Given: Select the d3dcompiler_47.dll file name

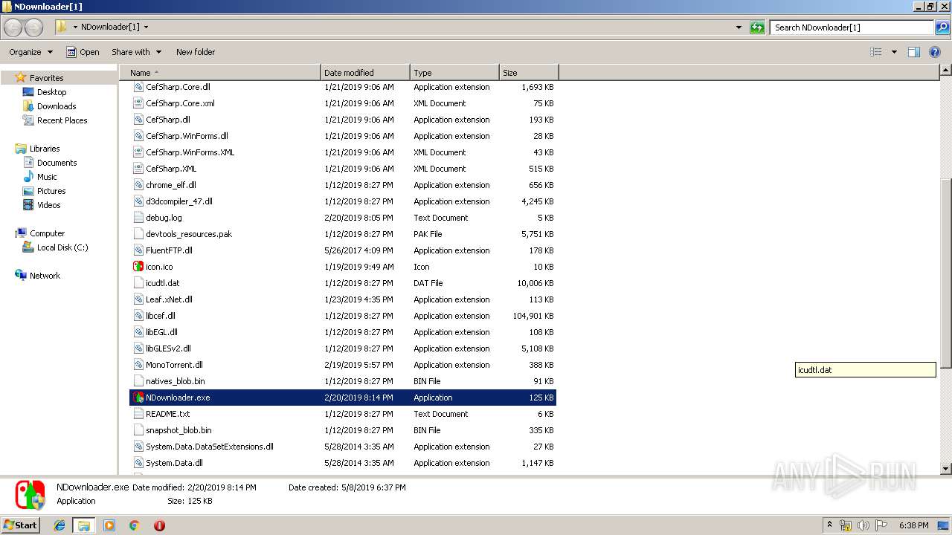Looking at the screenshot, I should coord(179,201).
